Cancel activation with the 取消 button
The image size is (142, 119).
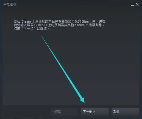tap(125, 112)
